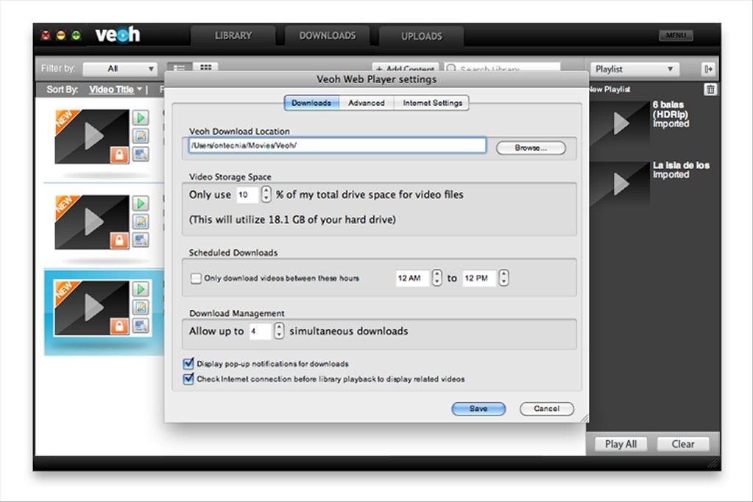753x502 pixels.
Task: Click the veoh logo
Action: click(118, 35)
